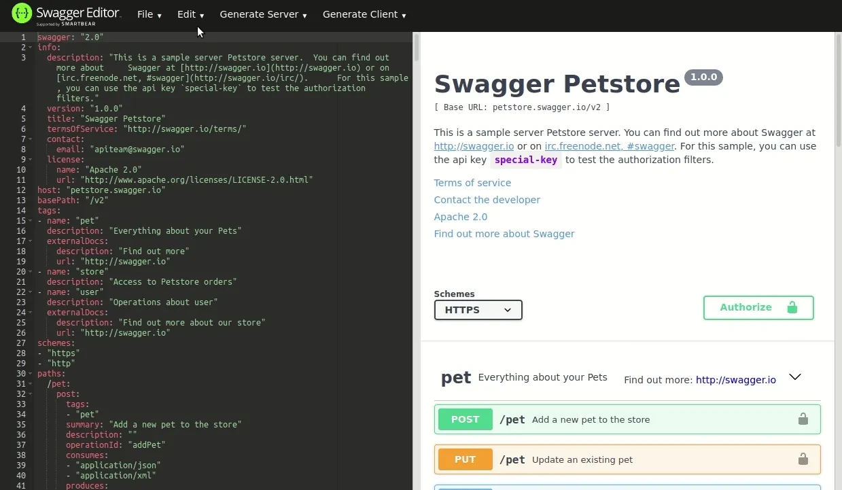Screen dimensions: 842x490
Task: Open the Terms of service link
Action: pos(472,182)
